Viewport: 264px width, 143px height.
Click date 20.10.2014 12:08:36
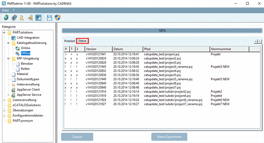pyautogui.click(x=126, y=75)
